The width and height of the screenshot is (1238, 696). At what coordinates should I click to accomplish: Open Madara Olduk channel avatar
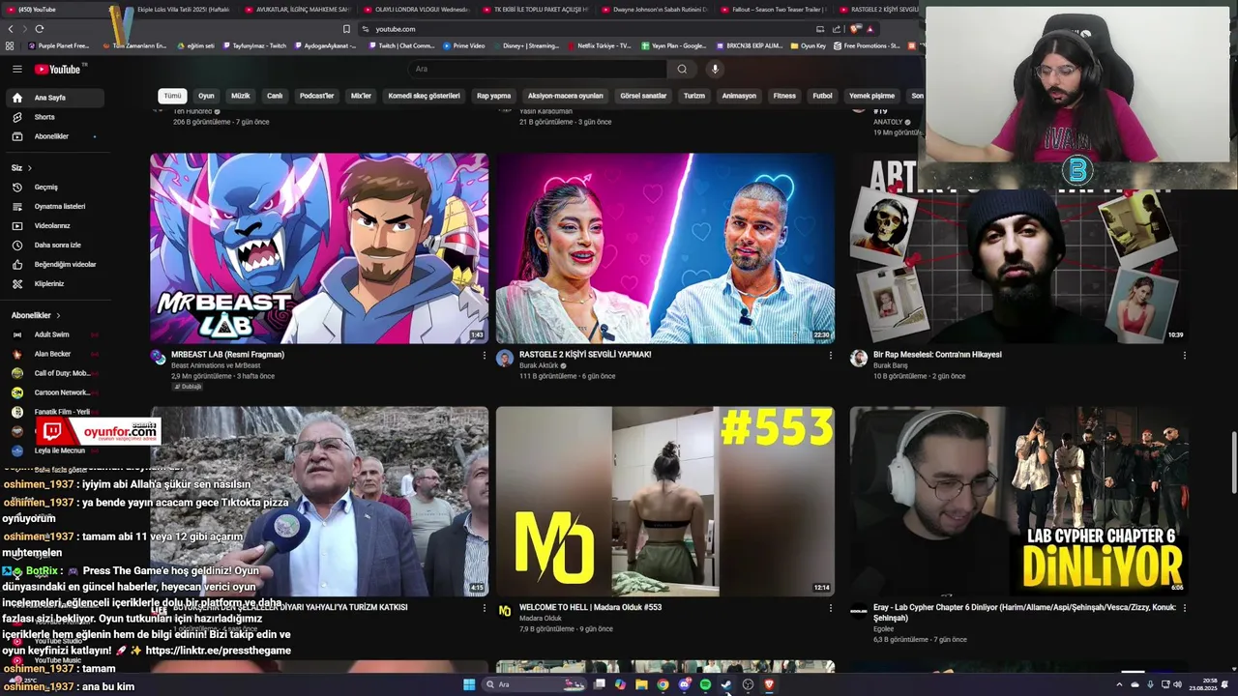(504, 611)
